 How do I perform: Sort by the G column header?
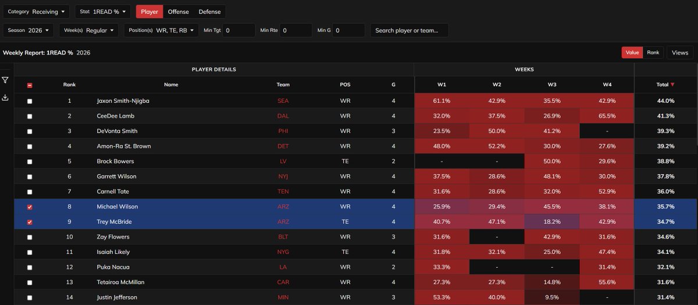tap(394, 85)
